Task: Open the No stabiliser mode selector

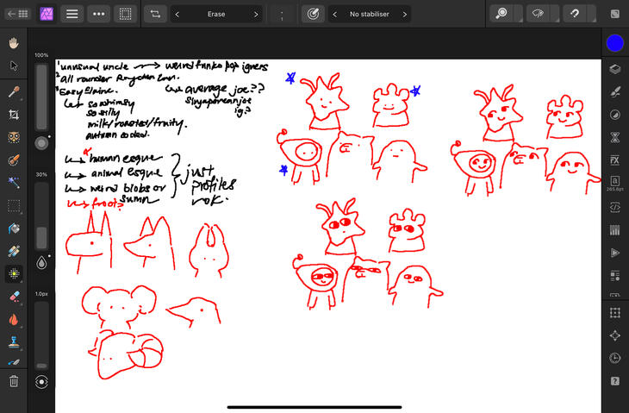Action: pos(375,15)
